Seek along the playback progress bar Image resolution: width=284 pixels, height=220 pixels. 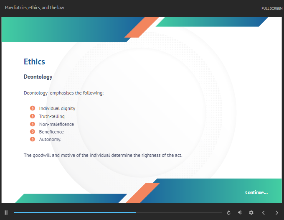[118, 212]
